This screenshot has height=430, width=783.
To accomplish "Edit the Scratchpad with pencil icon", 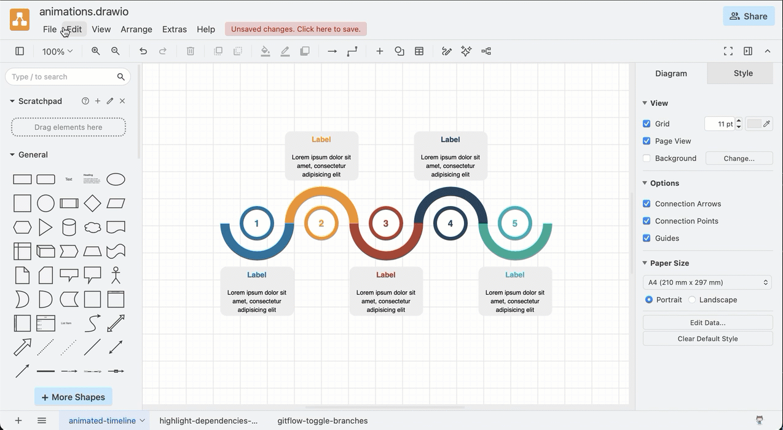I will 110,101.
